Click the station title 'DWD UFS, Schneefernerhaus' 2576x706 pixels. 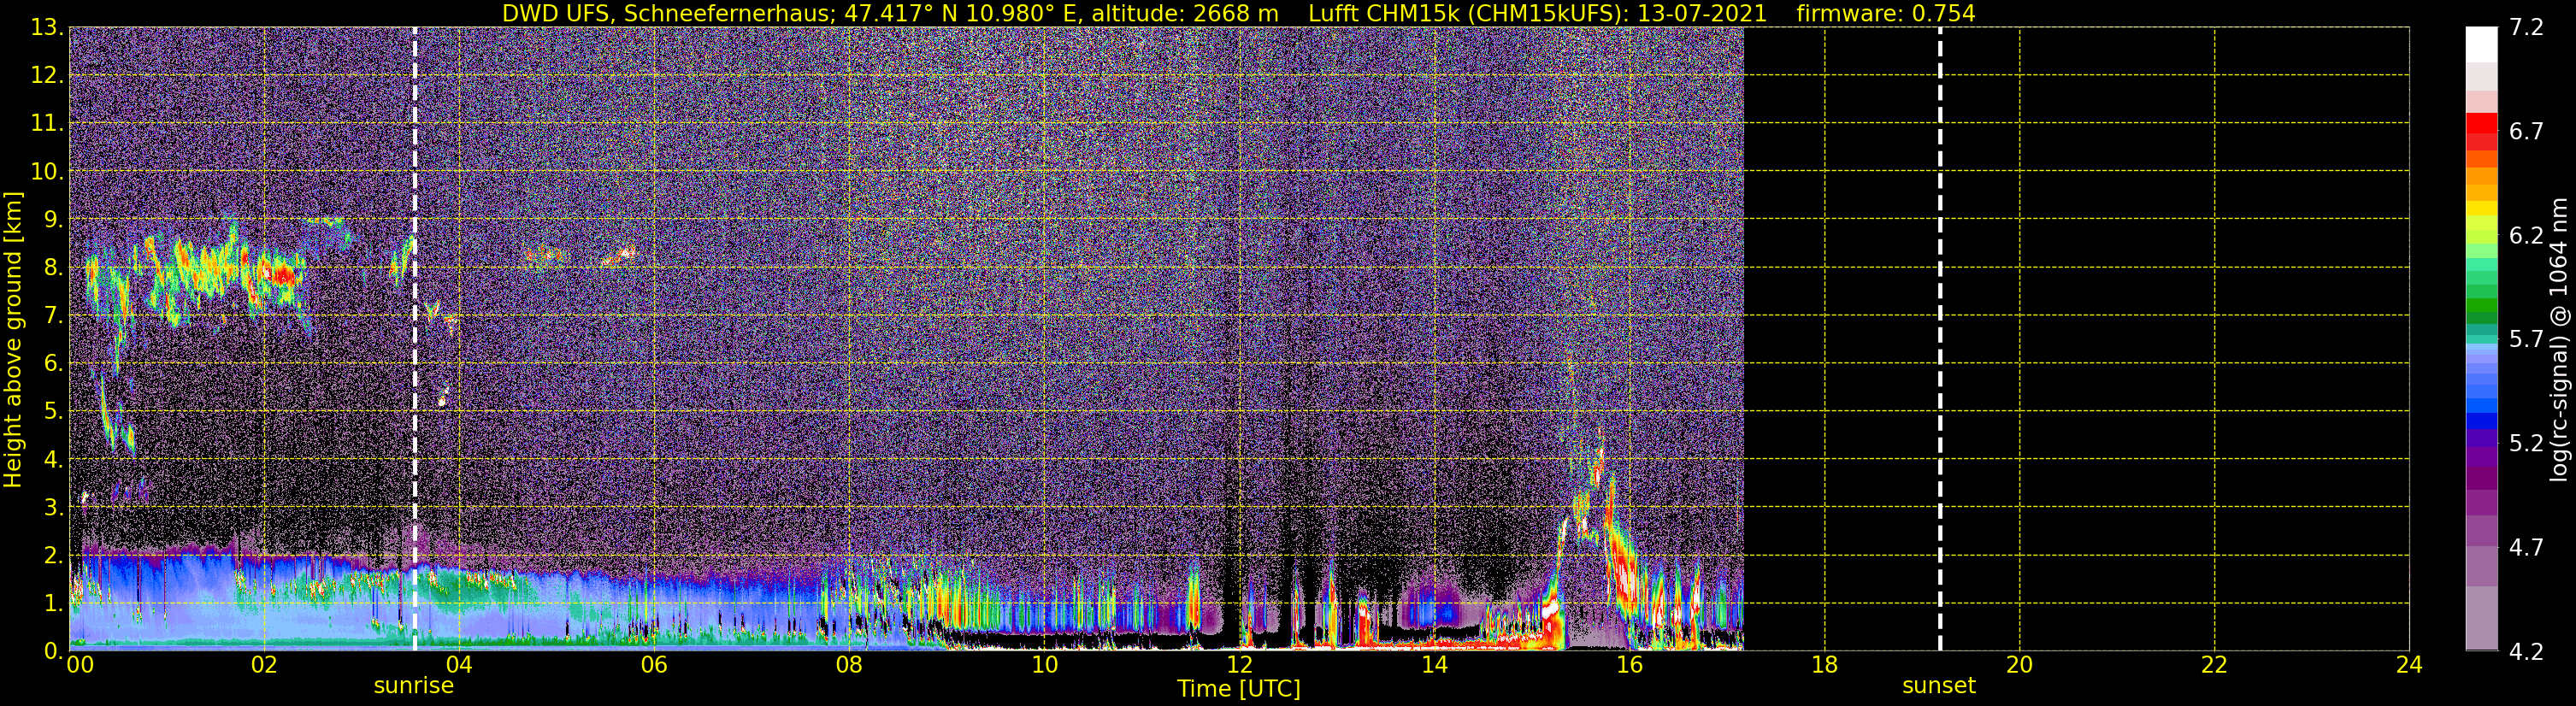(x=668, y=13)
